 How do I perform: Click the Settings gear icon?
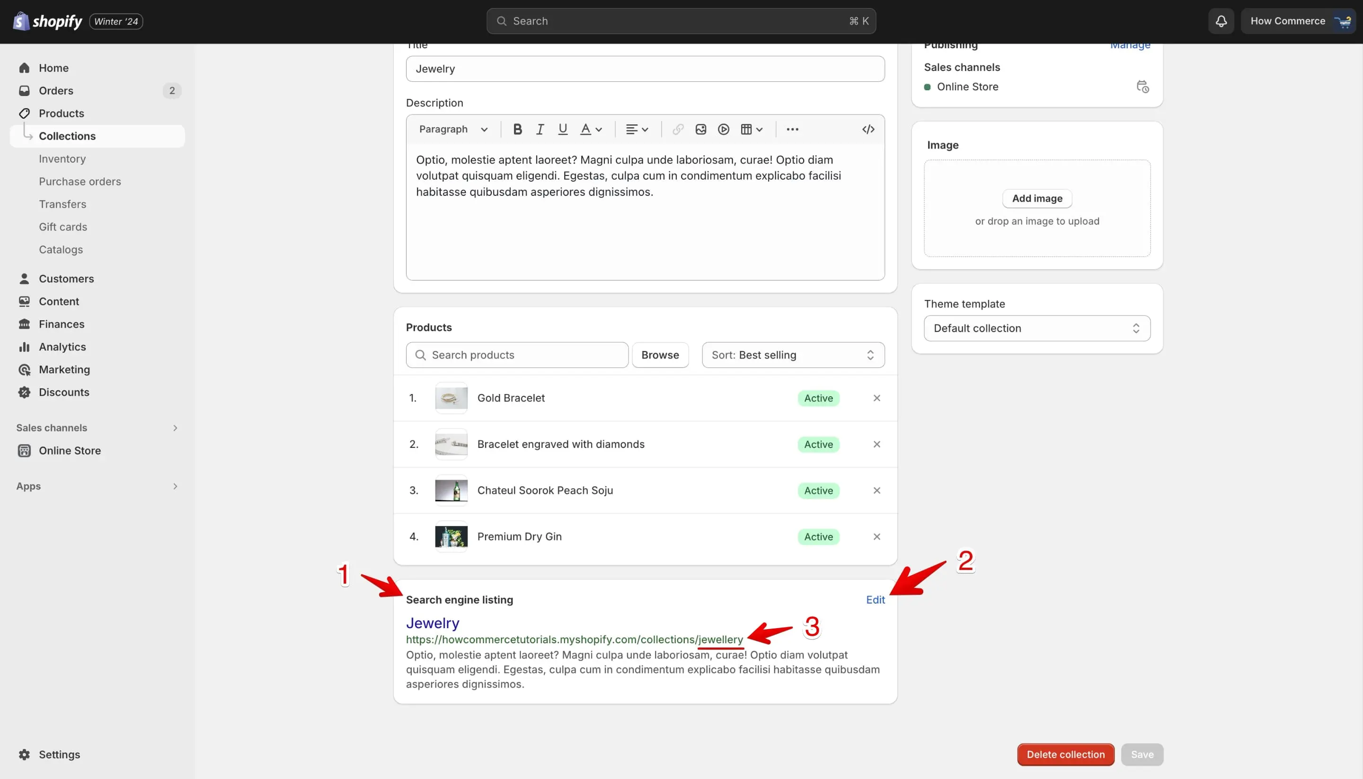[24, 754]
